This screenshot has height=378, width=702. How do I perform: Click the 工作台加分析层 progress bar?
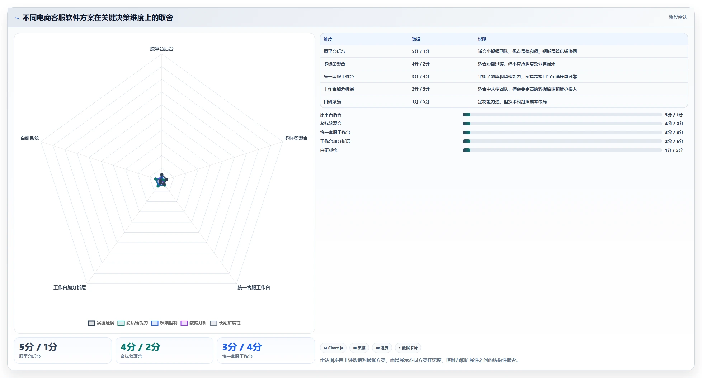point(562,142)
